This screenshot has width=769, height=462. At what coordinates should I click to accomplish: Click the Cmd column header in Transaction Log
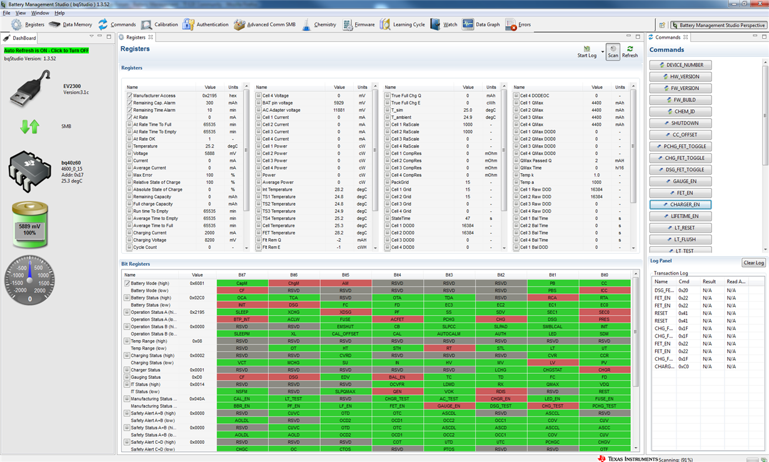pyautogui.click(x=688, y=281)
